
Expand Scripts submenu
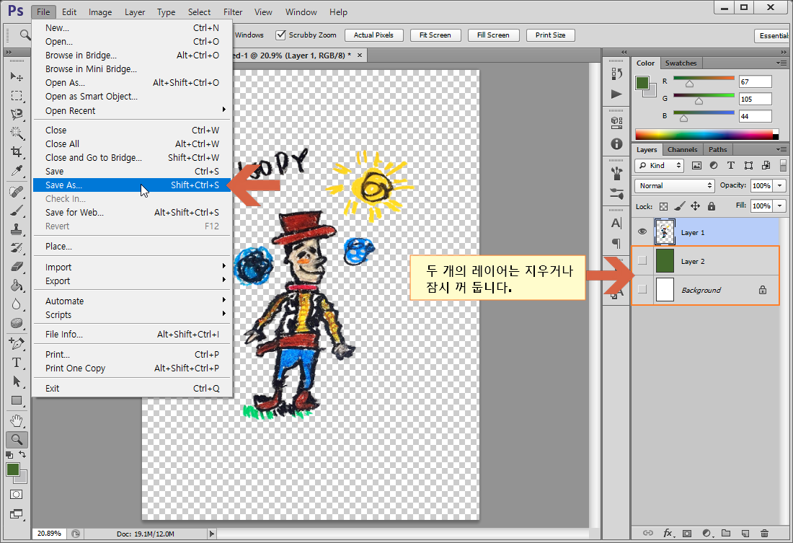tap(132, 315)
